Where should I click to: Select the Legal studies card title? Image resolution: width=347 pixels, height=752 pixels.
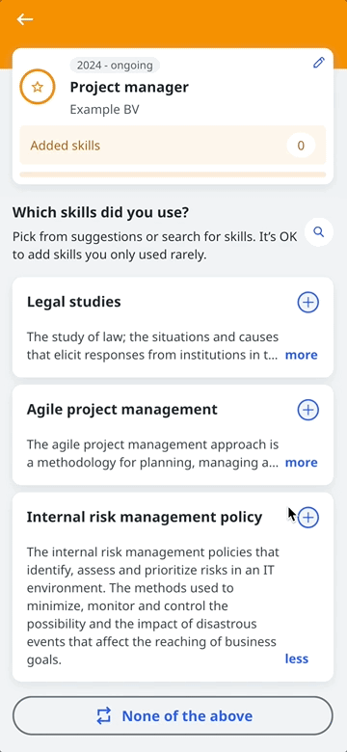click(x=74, y=302)
